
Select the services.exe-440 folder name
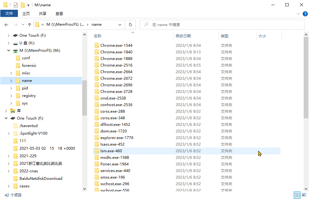(x=115, y=171)
